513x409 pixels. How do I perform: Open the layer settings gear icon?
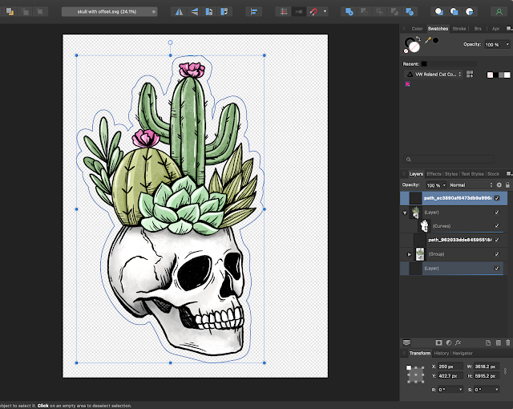[499, 184]
